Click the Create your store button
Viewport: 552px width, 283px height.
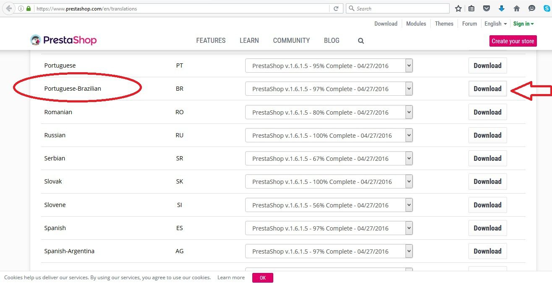tap(513, 41)
